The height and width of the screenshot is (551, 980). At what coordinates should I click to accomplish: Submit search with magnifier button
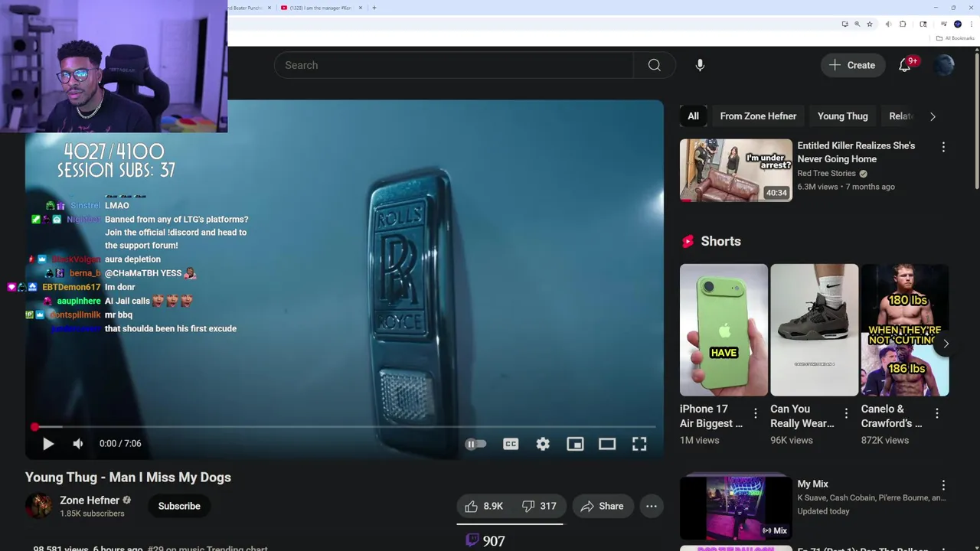coord(655,65)
